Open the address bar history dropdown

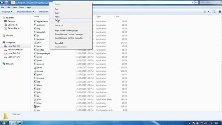point(193,2)
